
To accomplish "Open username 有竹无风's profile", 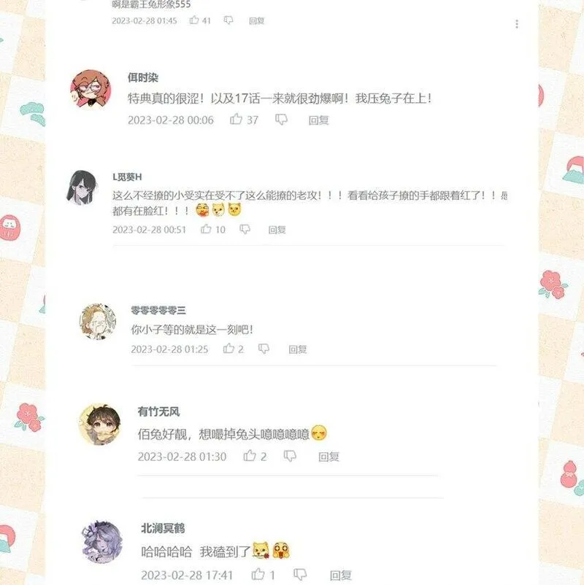I will (x=158, y=411).
